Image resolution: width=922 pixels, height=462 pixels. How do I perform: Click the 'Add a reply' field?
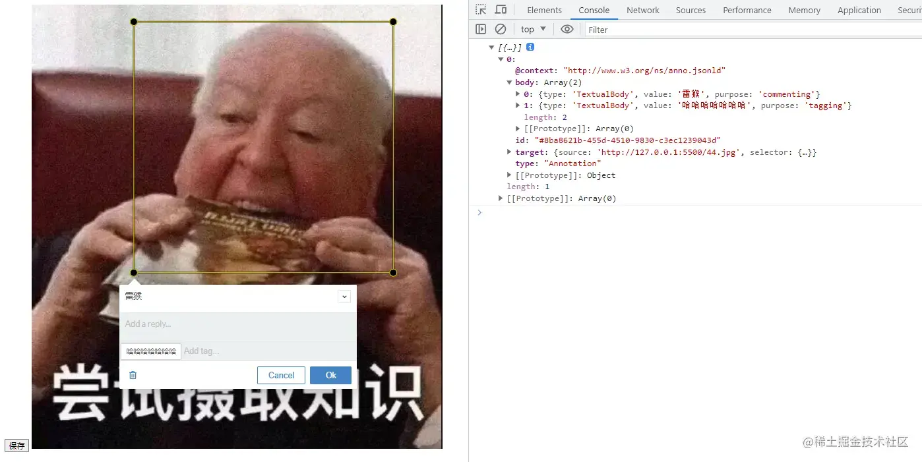(198, 324)
